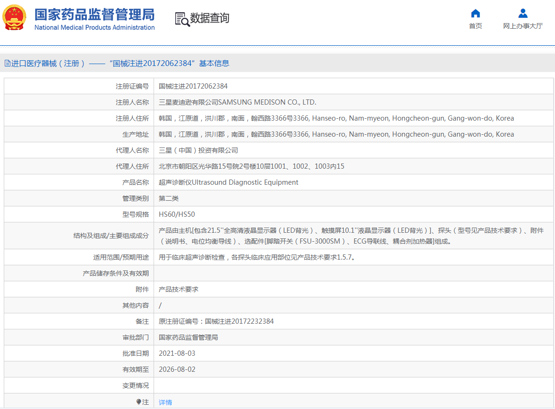The image size is (555, 409).
Task: Click the 变更情况 row label
Action: click(136, 385)
